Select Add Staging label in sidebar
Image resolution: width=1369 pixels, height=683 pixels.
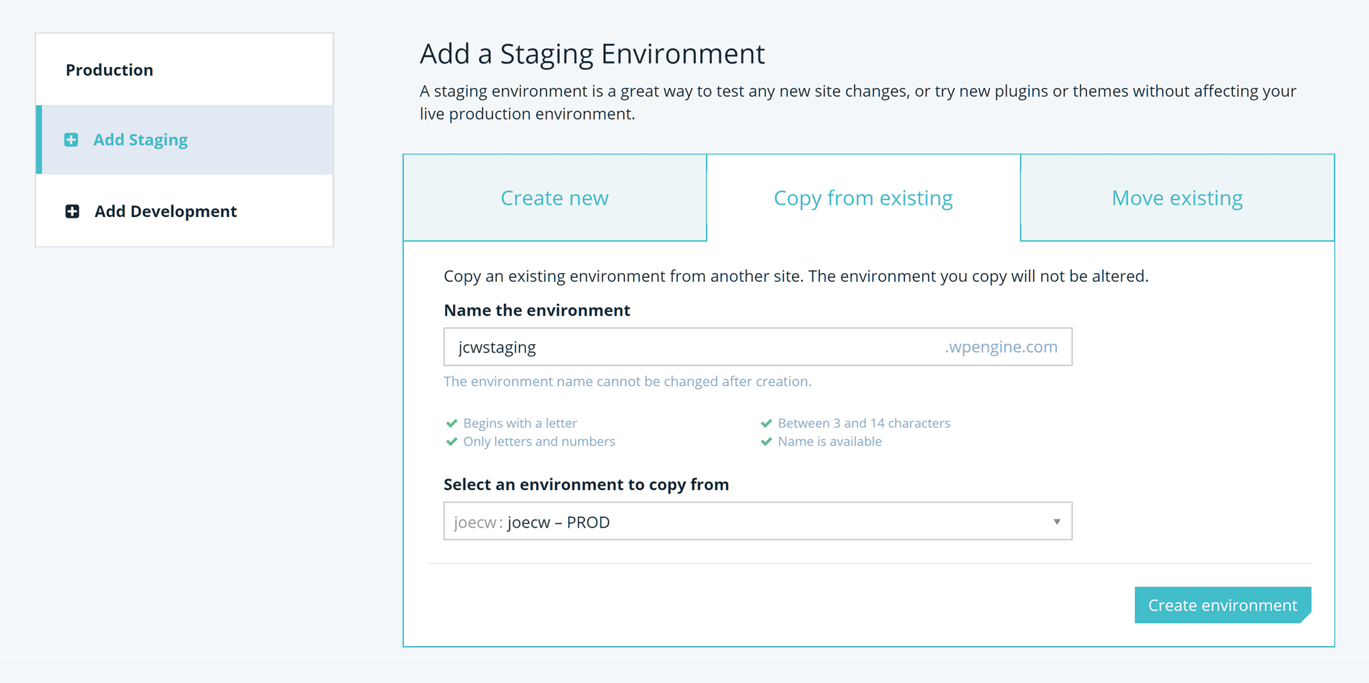coord(140,140)
